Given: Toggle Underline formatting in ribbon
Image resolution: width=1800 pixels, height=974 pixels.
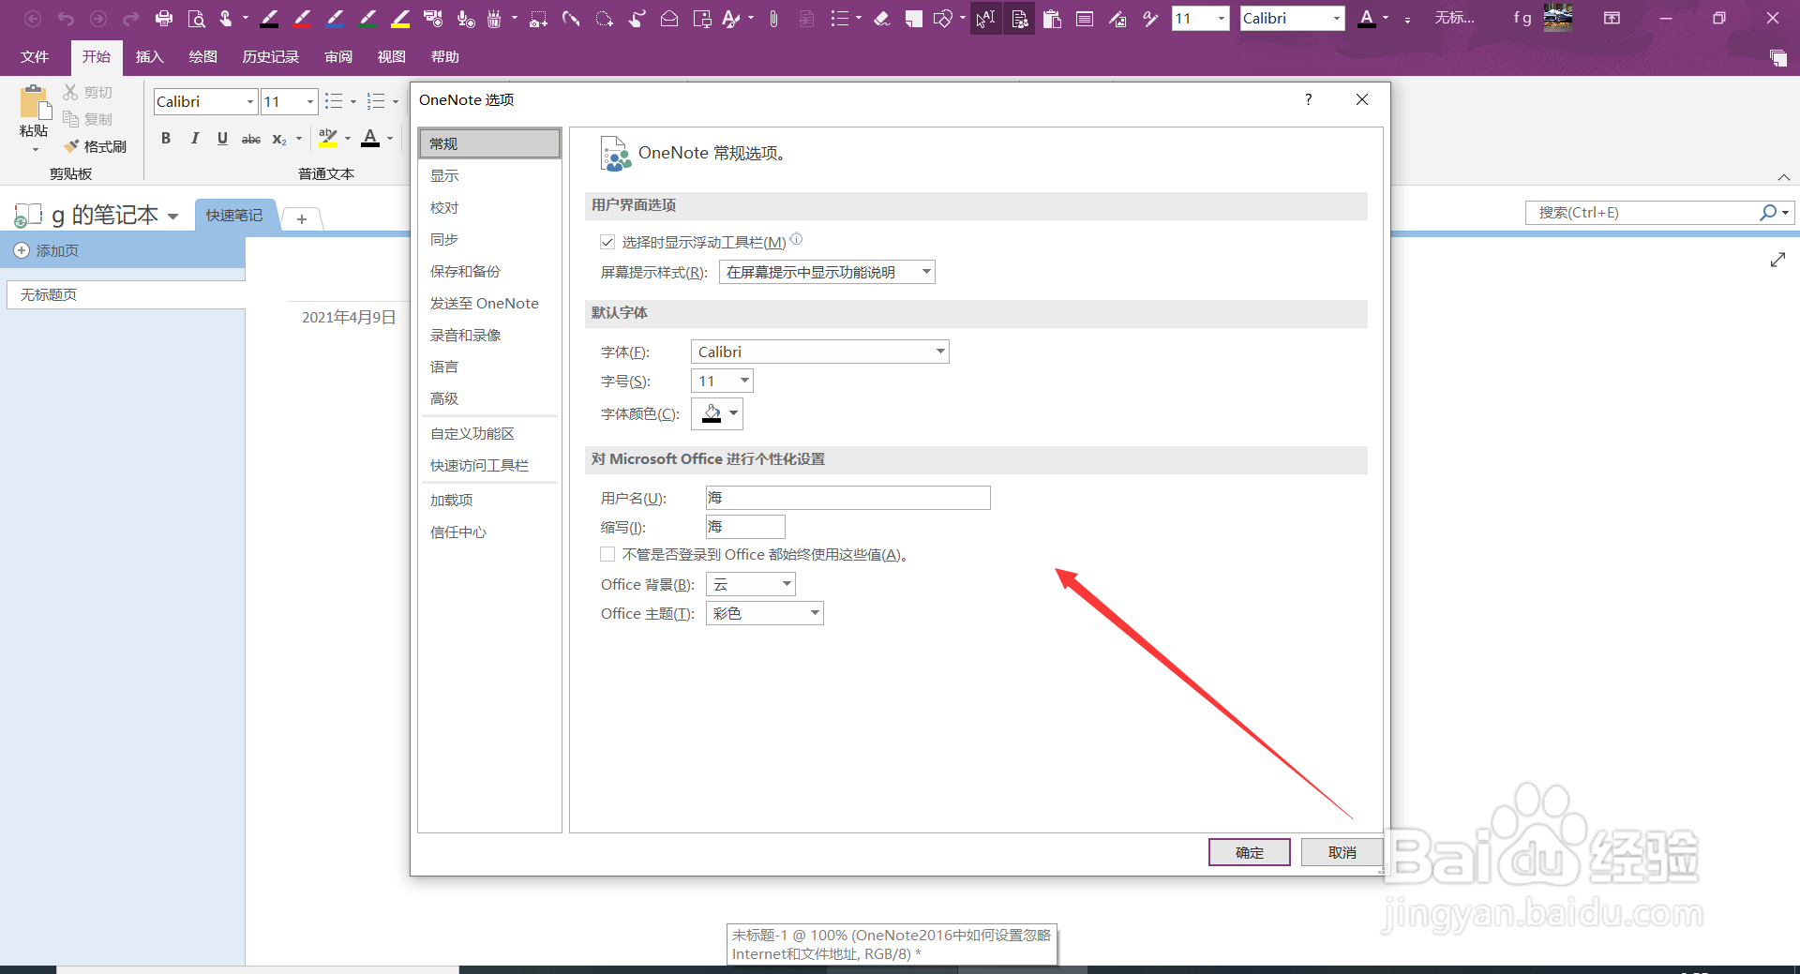Looking at the screenshot, I should pyautogui.click(x=222, y=139).
